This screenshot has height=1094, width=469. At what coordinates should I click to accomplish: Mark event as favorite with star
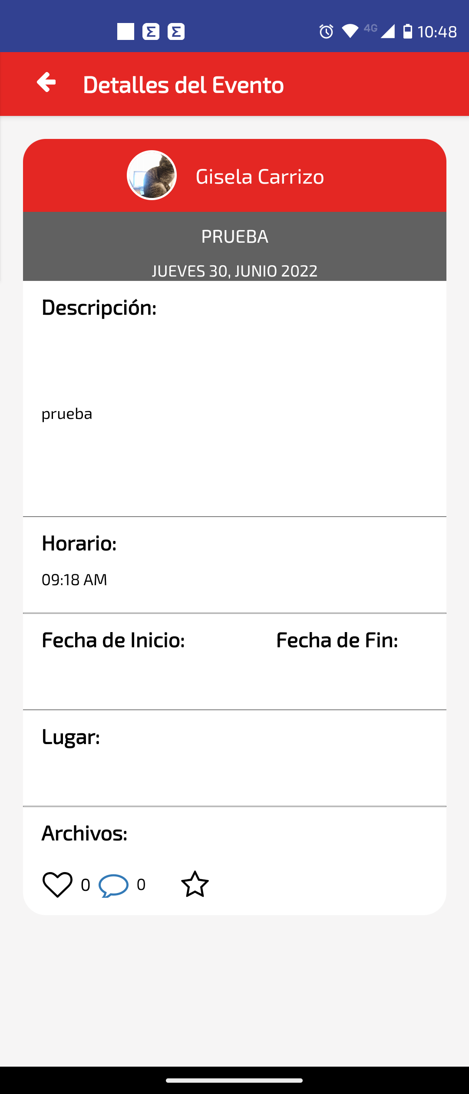coord(195,884)
